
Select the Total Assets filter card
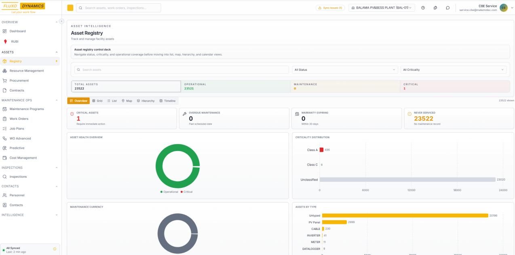coord(126,86)
